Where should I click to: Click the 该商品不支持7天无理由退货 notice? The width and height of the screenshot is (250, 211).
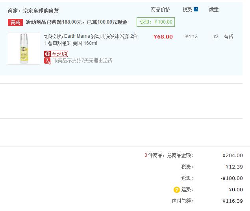point(83,61)
